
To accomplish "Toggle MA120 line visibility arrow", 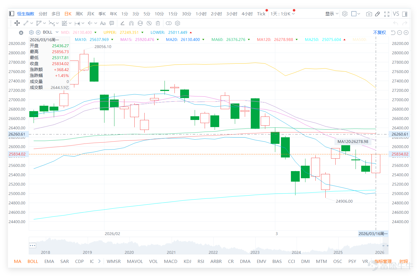I will tap(297, 40).
